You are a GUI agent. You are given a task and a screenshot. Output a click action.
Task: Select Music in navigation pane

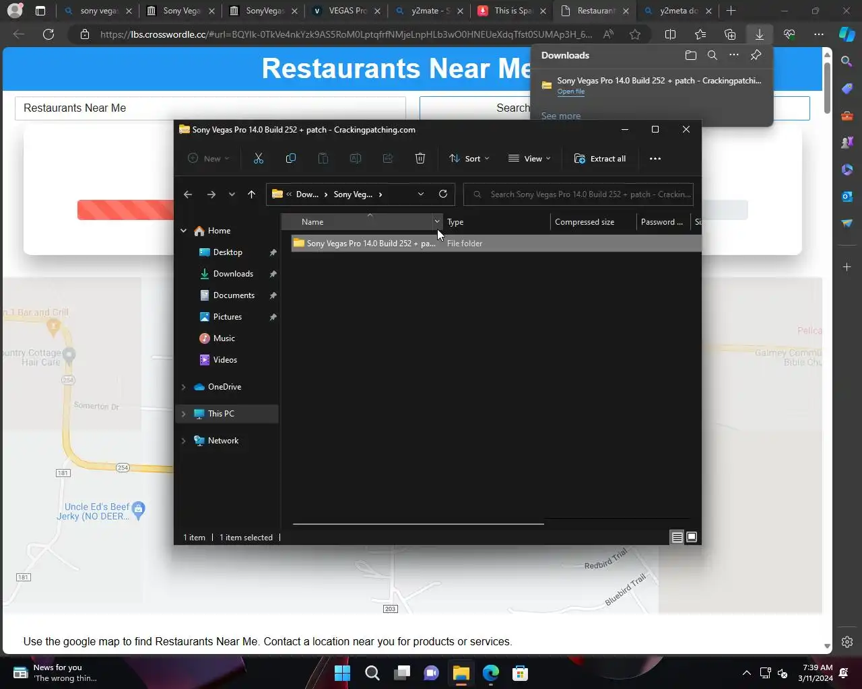pos(224,338)
